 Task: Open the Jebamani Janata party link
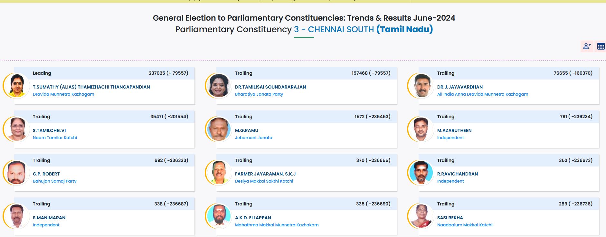254,137
